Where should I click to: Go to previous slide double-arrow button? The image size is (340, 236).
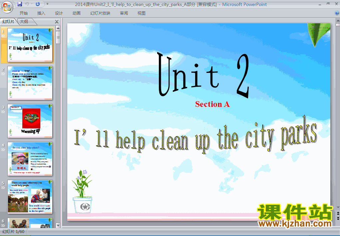click(x=338, y=214)
